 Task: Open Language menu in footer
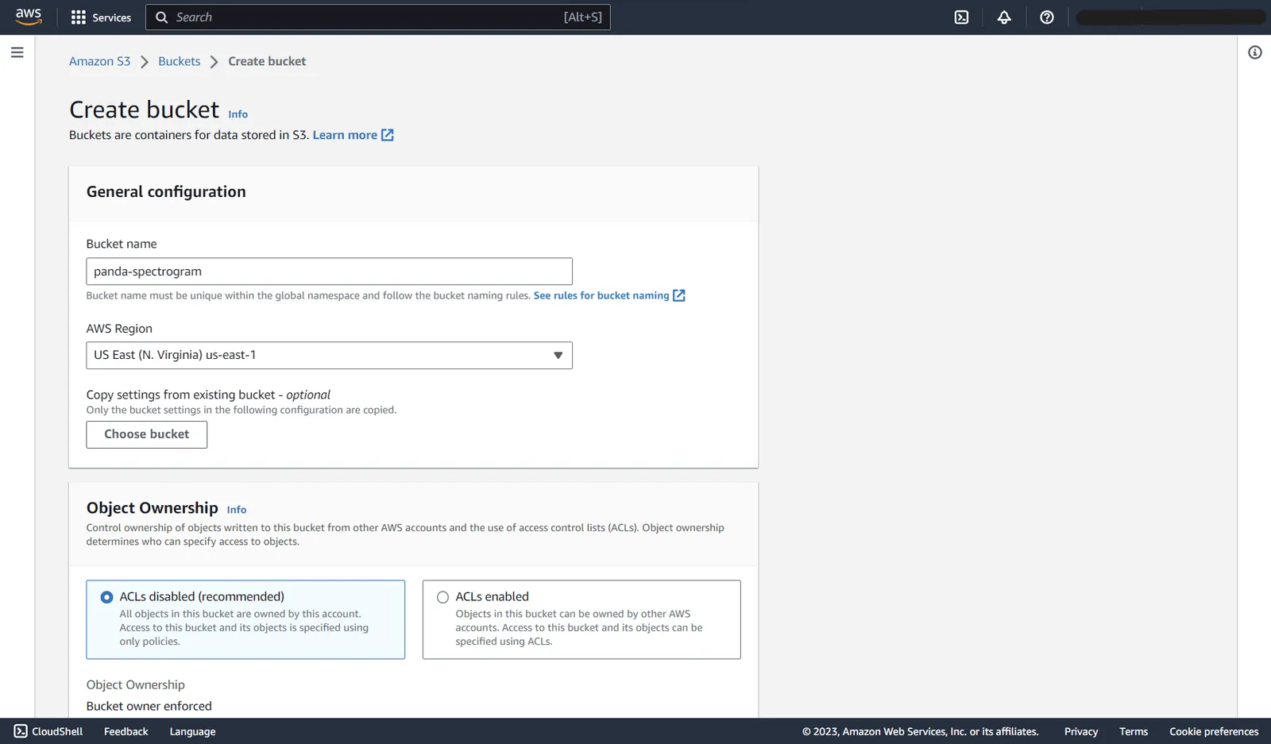(192, 731)
